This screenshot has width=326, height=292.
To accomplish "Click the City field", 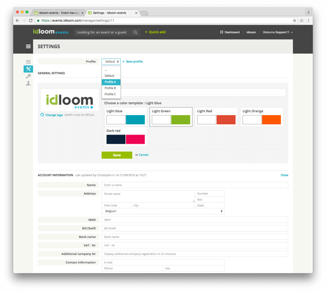I will coord(163,205).
